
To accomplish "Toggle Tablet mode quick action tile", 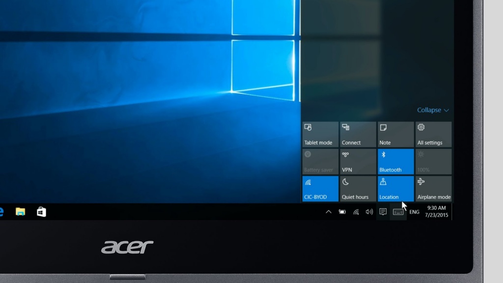I will 320,135.
